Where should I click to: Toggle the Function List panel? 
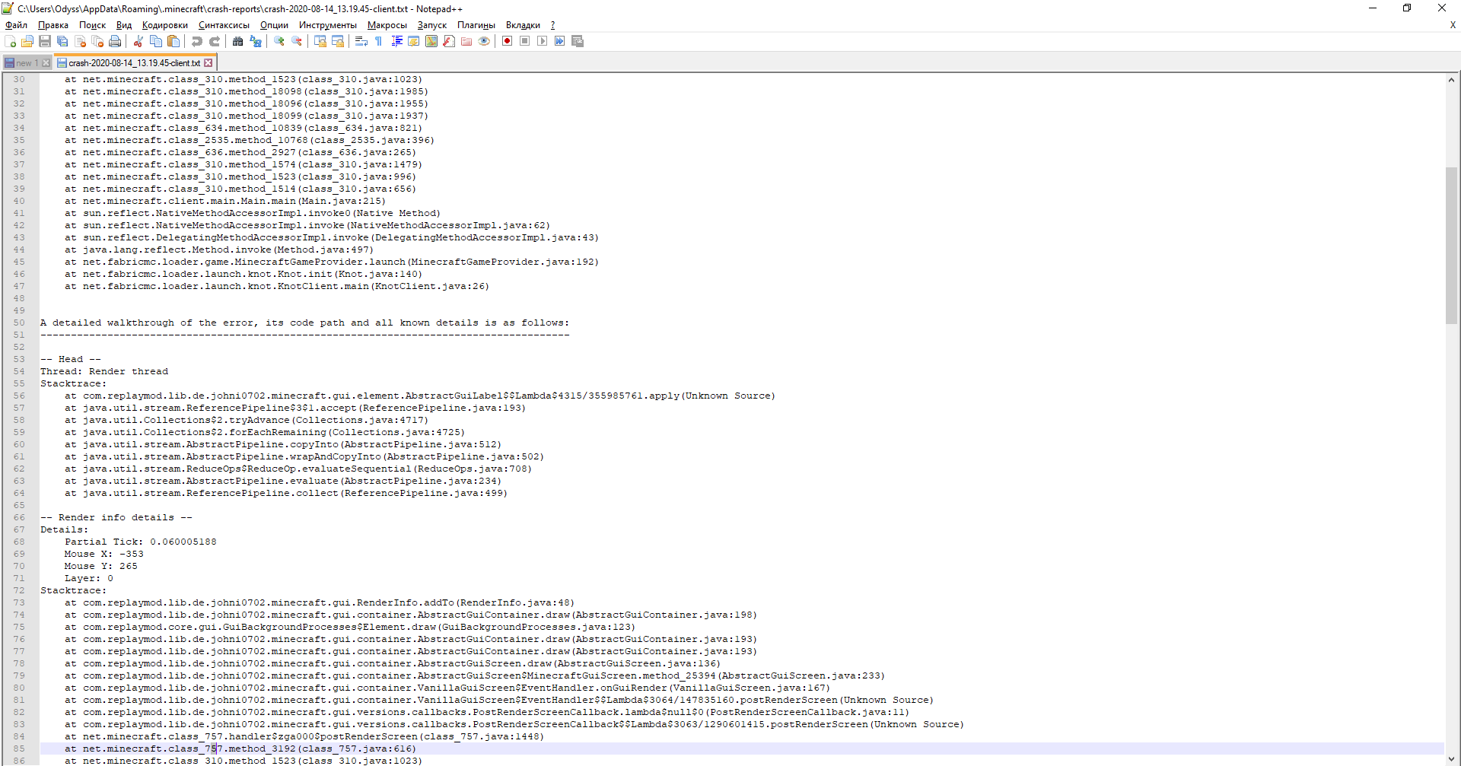[449, 41]
